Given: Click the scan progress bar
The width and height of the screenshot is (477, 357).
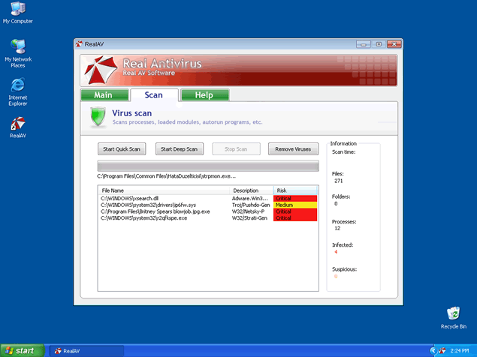Looking at the screenshot, I should [207, 166].
